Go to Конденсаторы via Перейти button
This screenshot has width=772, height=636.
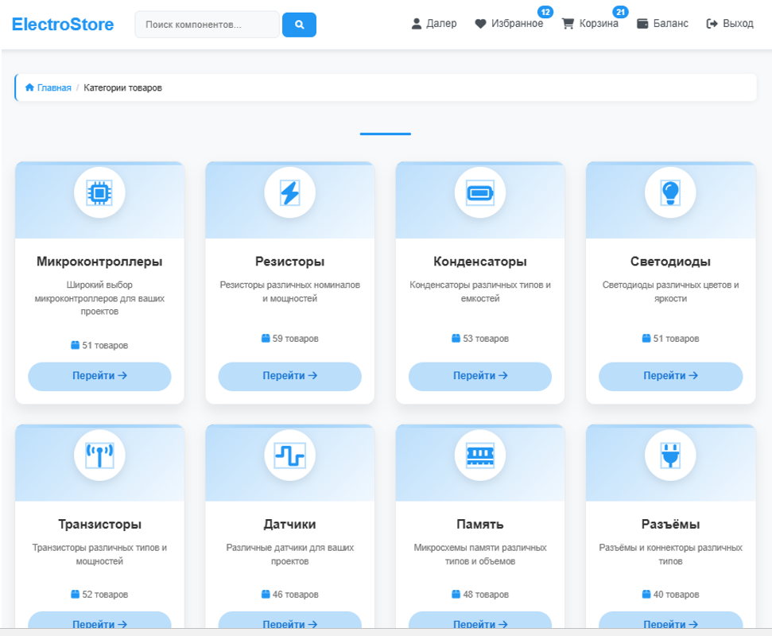[480, 376]
